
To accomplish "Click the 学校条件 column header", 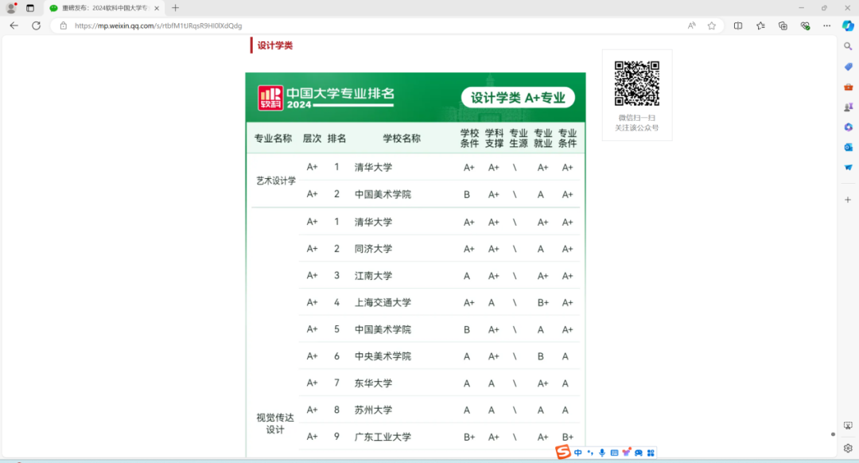I will click(x=469, y=138).
